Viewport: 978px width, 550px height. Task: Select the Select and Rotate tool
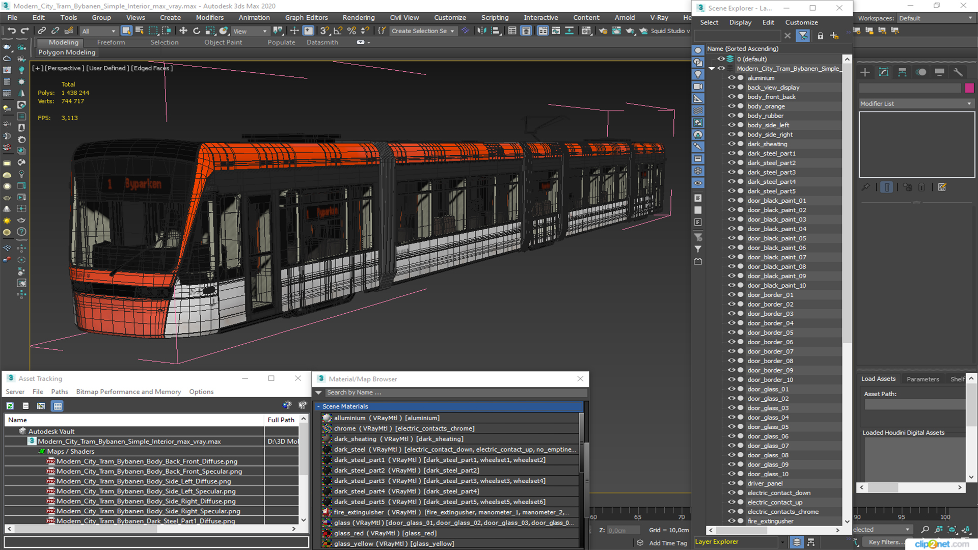click(197, 31)
